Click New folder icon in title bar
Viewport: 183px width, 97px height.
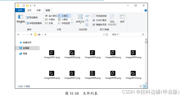pos(27,5)
